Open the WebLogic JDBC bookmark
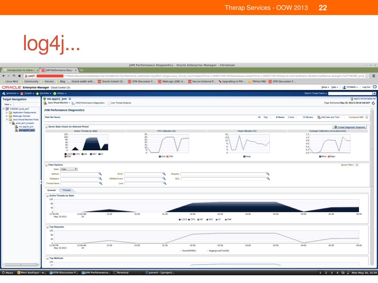Viewport: 378px width, 283px height. (x=172, y=81)
